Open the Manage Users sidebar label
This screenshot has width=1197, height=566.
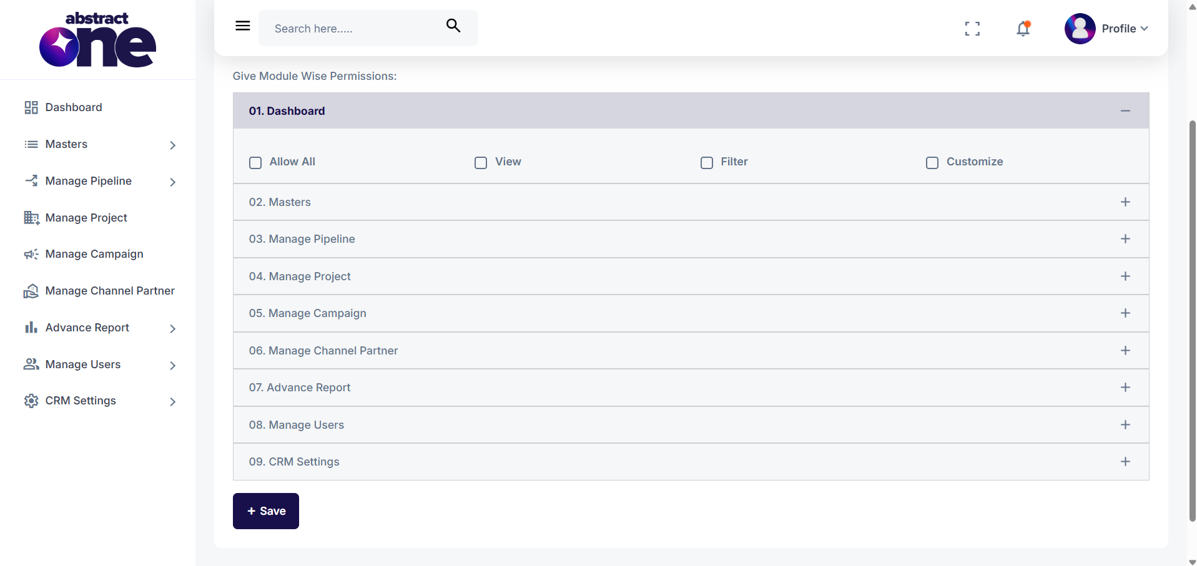[x=83, y=364]
